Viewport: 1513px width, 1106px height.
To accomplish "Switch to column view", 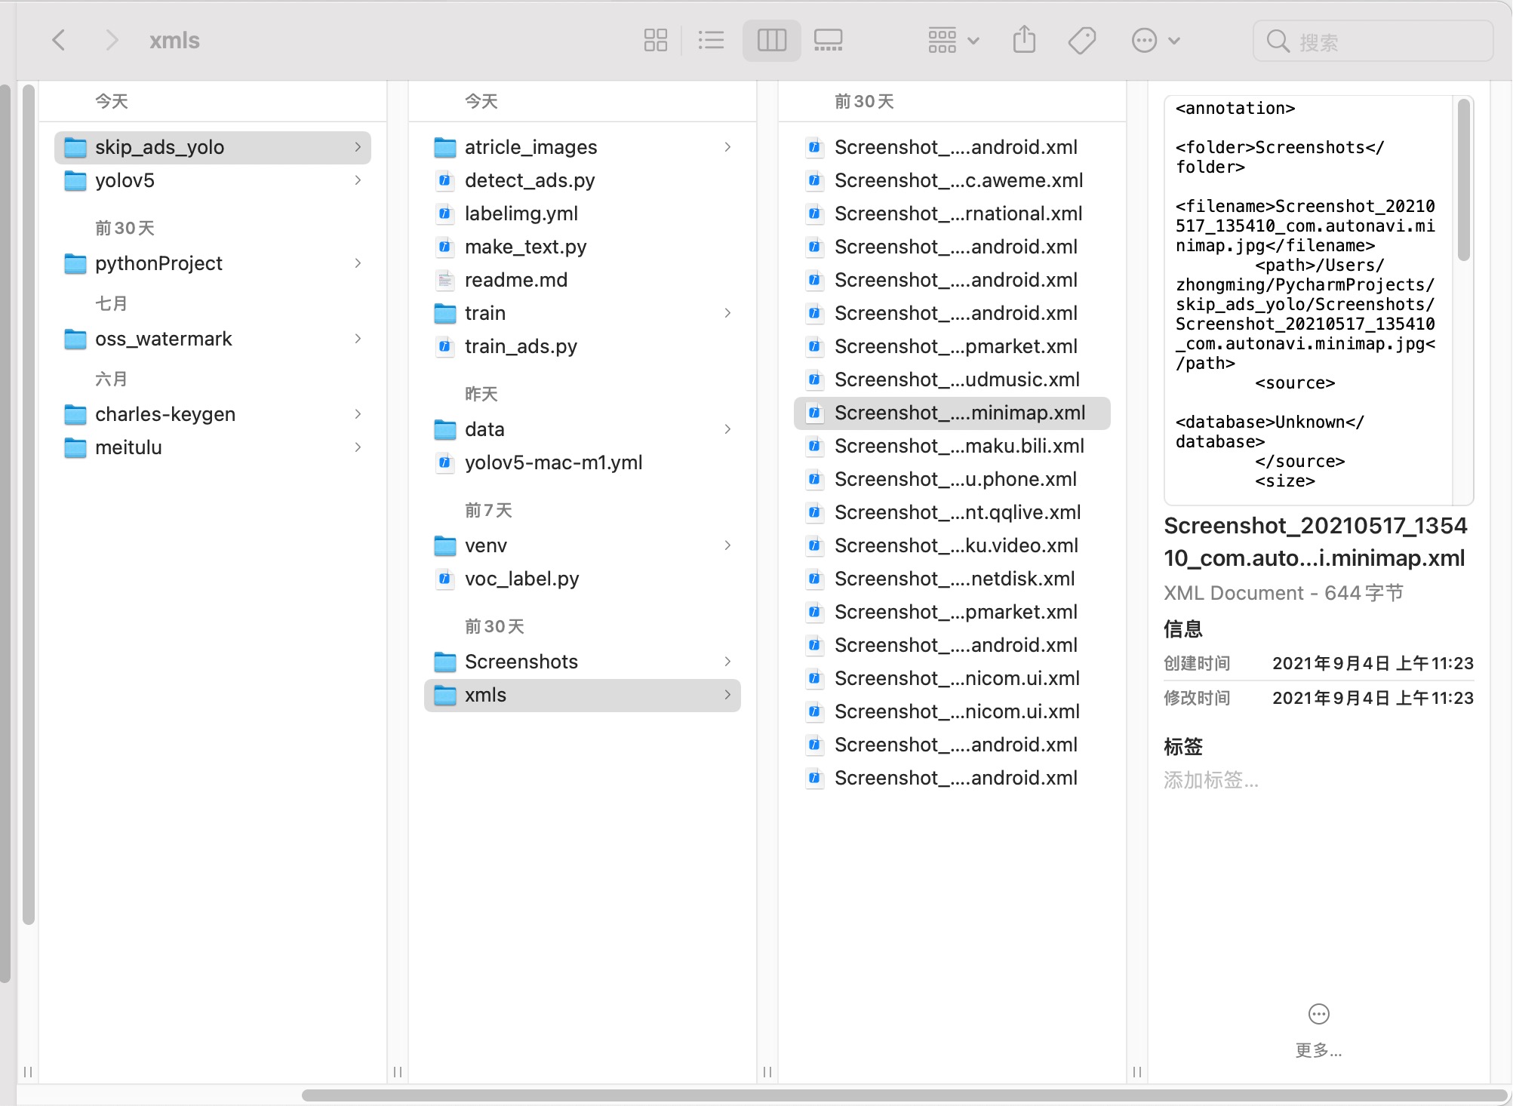I will click(x=771, y=40).
